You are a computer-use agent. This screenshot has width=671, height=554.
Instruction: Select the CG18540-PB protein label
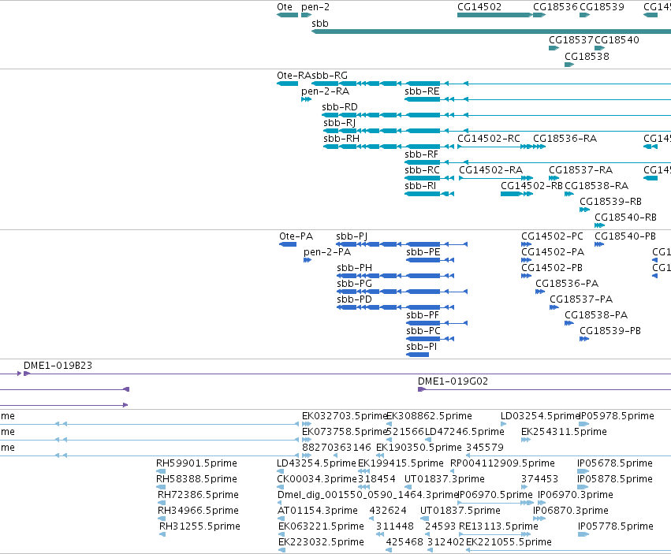[625, 236]
